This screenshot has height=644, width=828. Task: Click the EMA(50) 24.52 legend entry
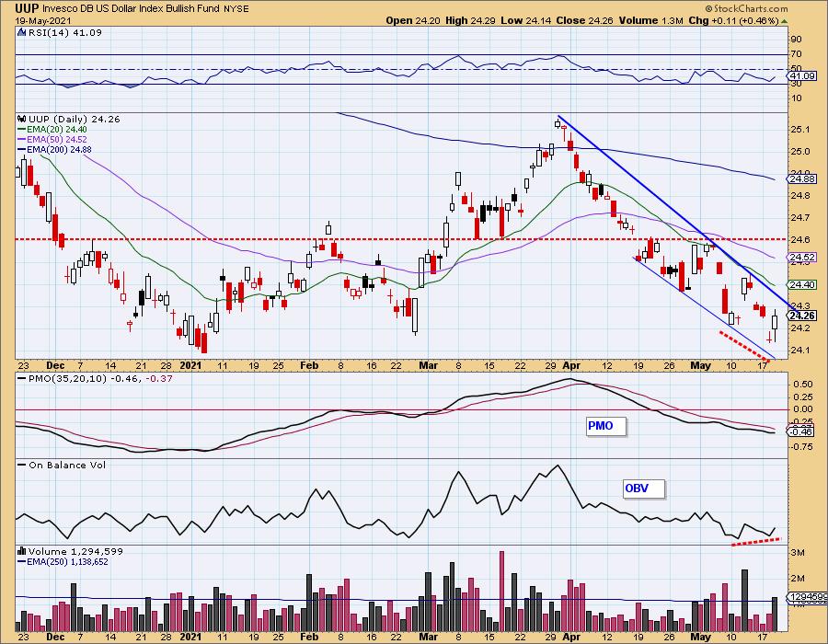coord(52,139)
